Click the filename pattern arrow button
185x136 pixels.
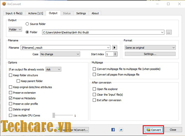click(x=114, y=47)
